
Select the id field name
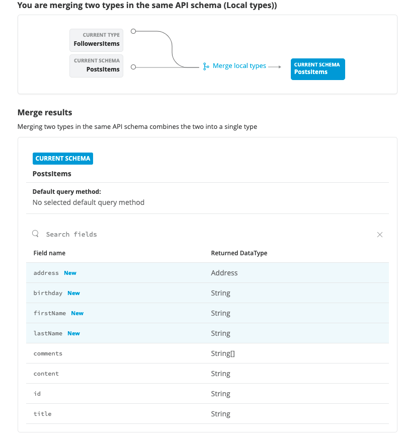[37, 393]
